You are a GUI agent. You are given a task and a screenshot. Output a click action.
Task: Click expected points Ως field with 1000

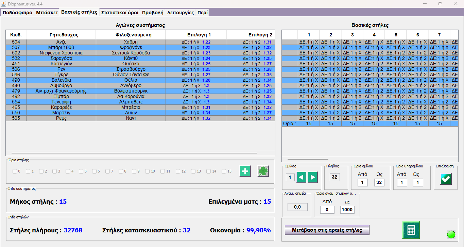tap(347, 210)
